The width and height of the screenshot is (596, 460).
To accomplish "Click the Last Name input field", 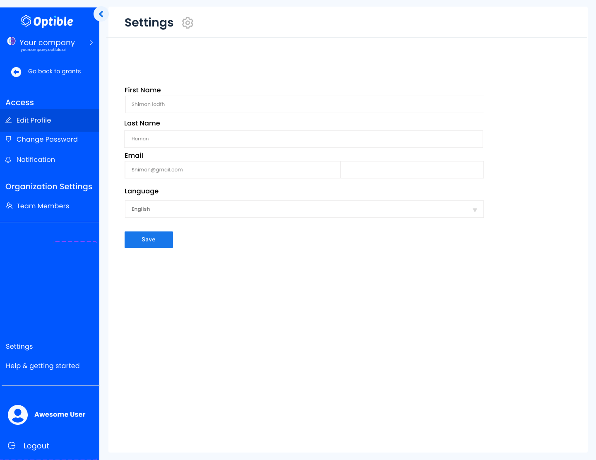I will 303,139.
